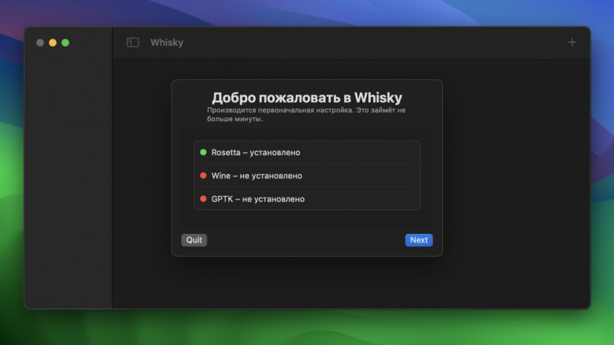
Task: Click the Quit button
Action: (x=194, y=240)
